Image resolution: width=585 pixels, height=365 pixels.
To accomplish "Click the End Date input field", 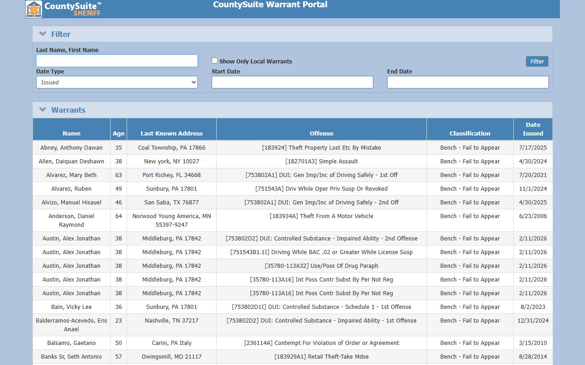I will pos(468,82).
